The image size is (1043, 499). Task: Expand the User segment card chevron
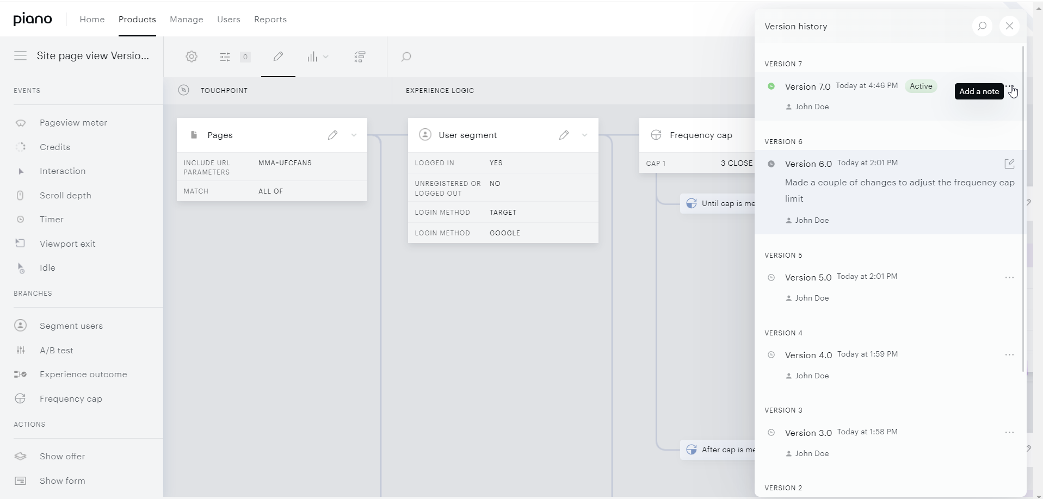tap(584, 135)
